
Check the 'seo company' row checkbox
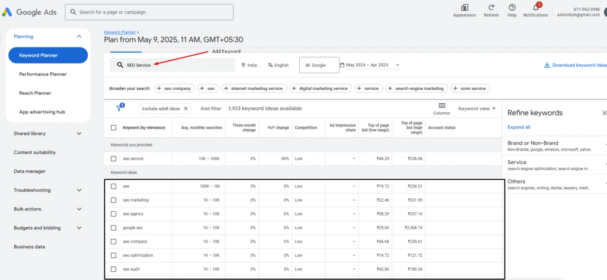click(113, 241)
